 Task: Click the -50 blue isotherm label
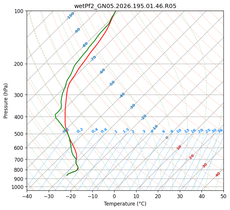coord(112,83)
